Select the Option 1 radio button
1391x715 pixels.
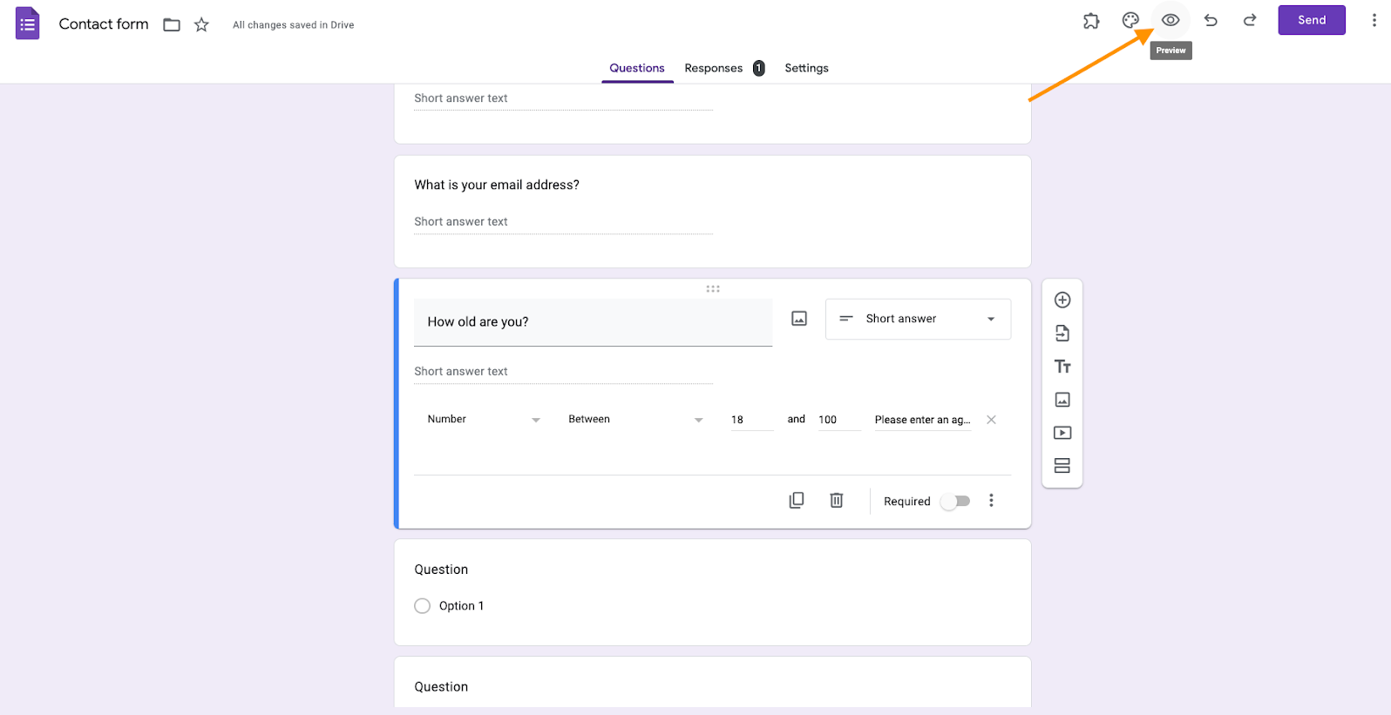(423, 606)
